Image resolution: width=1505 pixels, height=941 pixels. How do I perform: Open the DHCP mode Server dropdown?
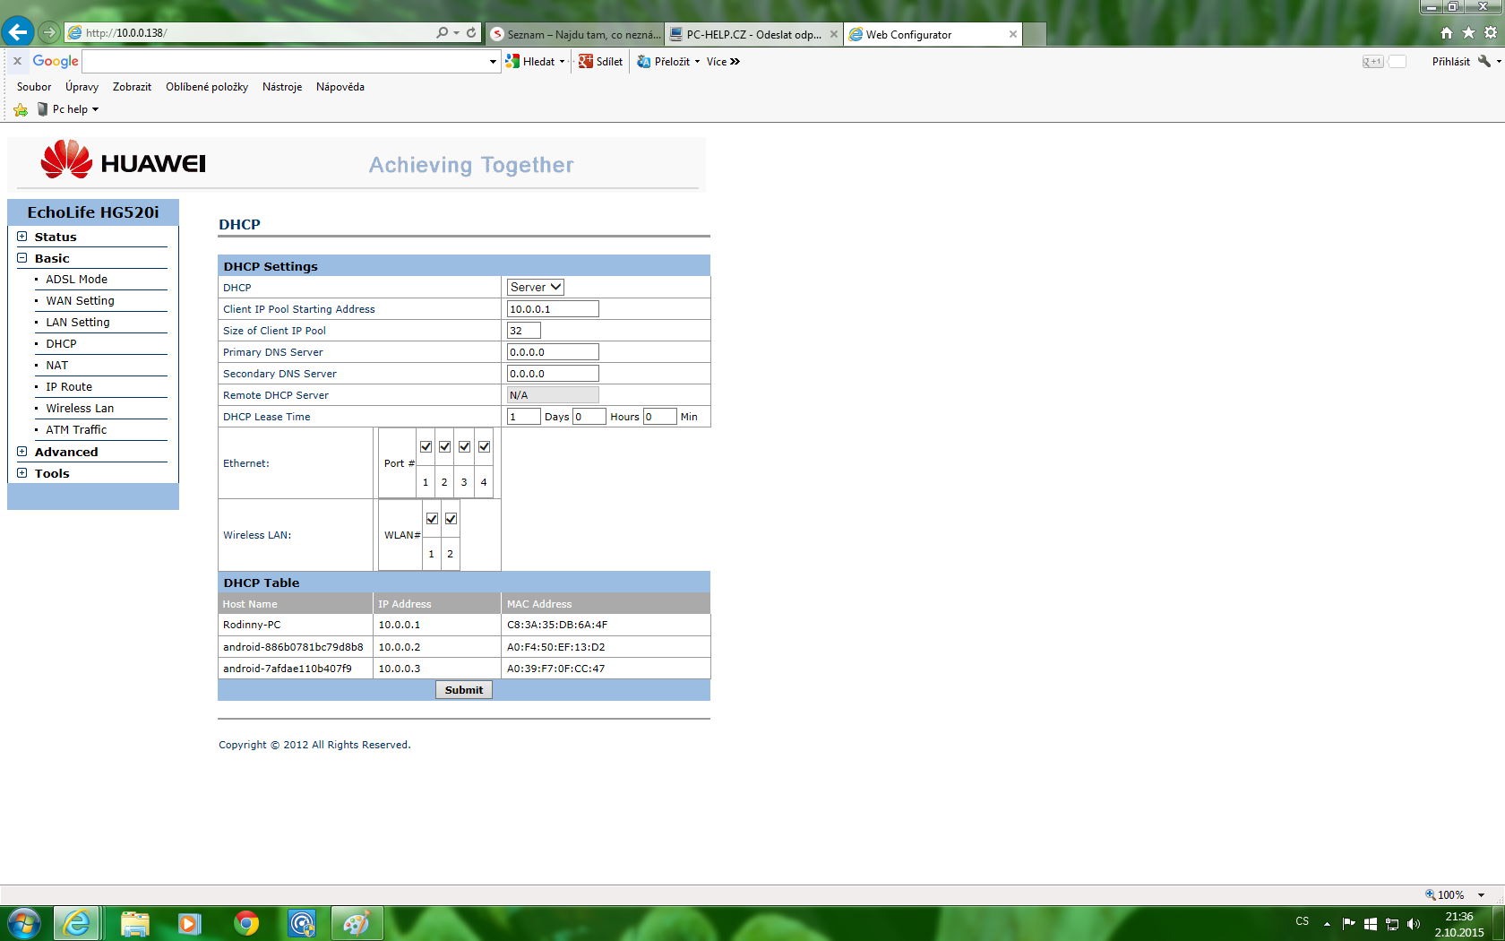pos(536,287)
